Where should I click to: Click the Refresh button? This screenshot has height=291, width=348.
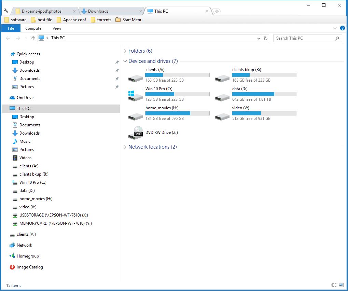(266, 38)
